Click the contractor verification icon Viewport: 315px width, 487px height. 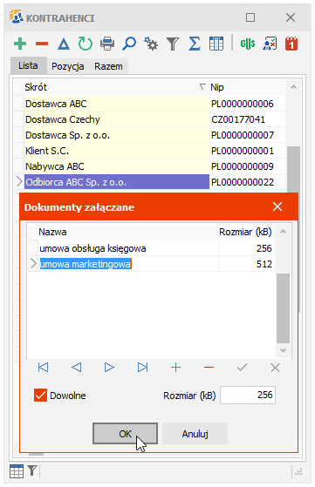click(x=270, y=44)
